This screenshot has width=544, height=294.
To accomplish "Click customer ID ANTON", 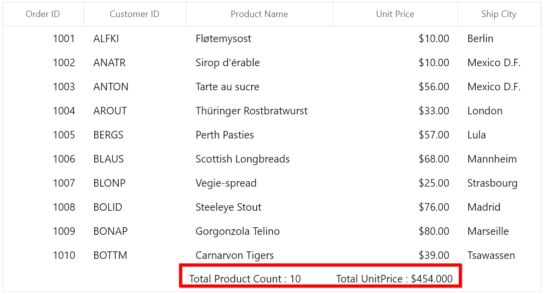I will pos(111,87).
